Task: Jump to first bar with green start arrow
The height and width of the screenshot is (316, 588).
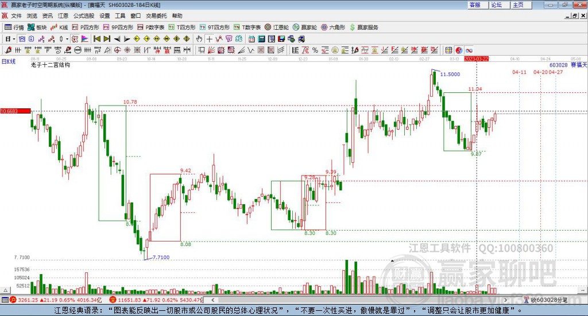Action: [x=96, y=39]
